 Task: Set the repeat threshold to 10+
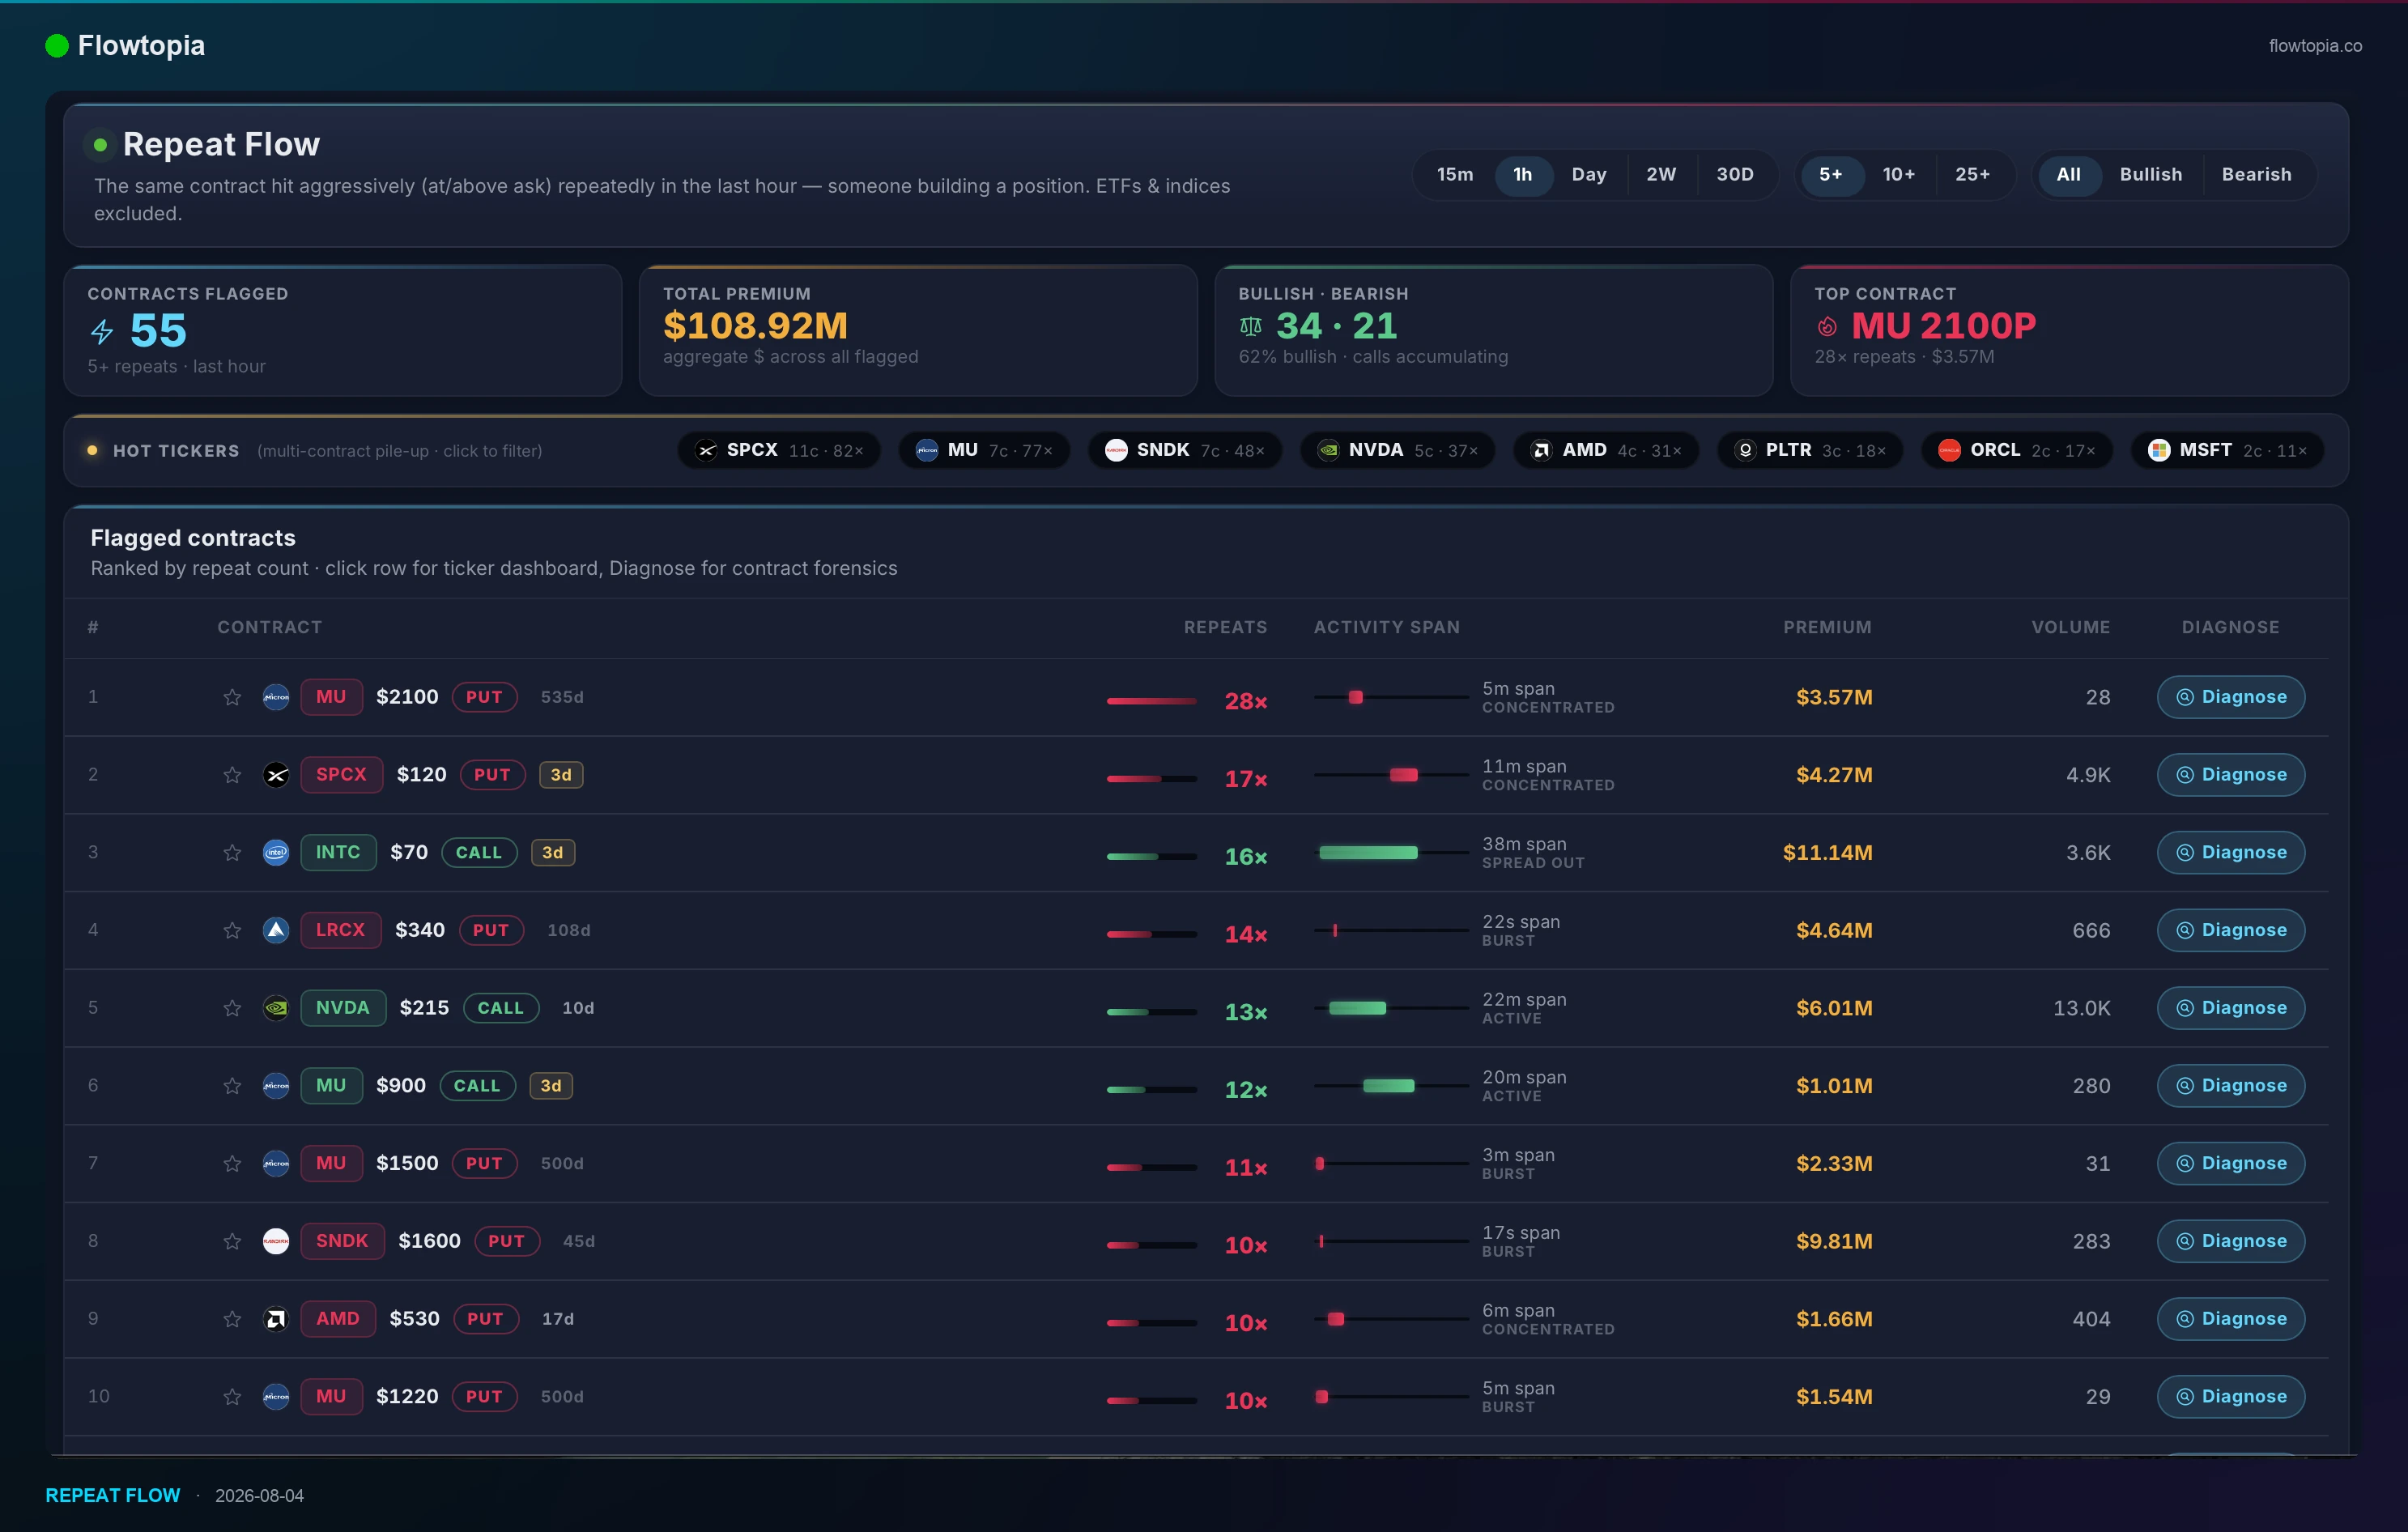pos(1899,175)
